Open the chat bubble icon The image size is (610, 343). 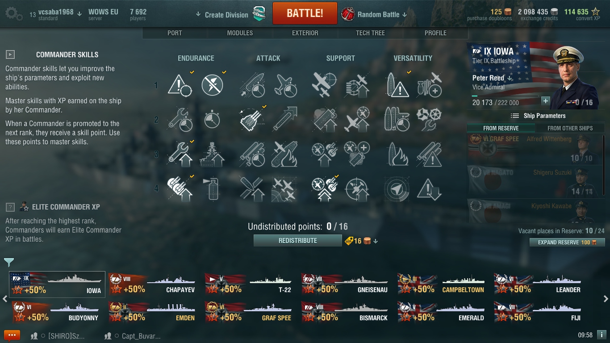(x=12, y=335)
